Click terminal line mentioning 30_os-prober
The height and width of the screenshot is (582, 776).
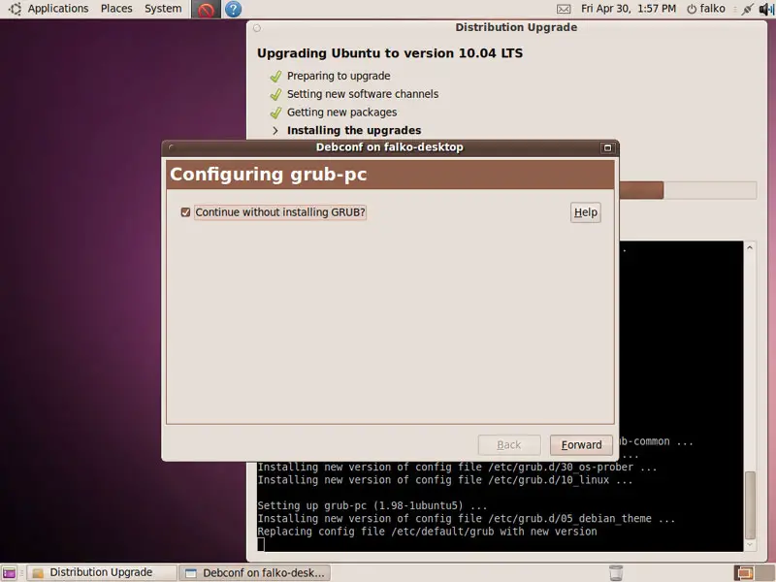(457, 468)
